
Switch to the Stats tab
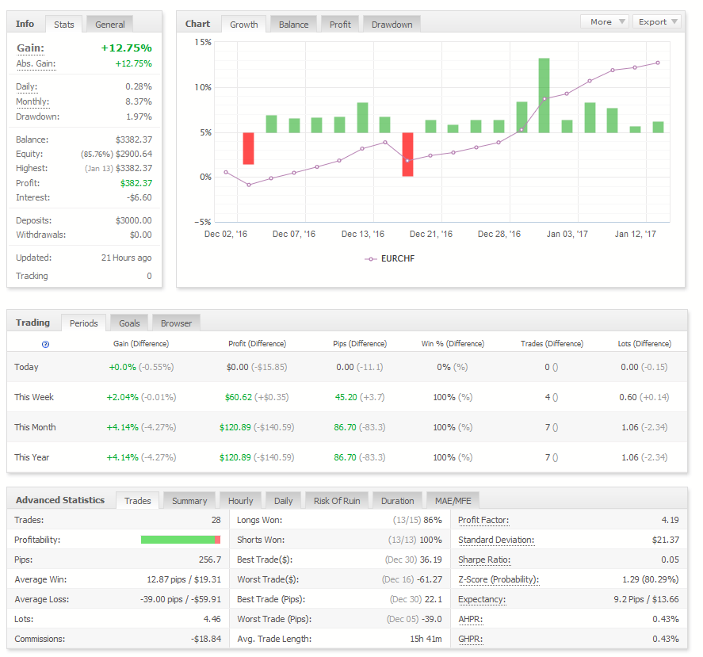tap(63, 25)
